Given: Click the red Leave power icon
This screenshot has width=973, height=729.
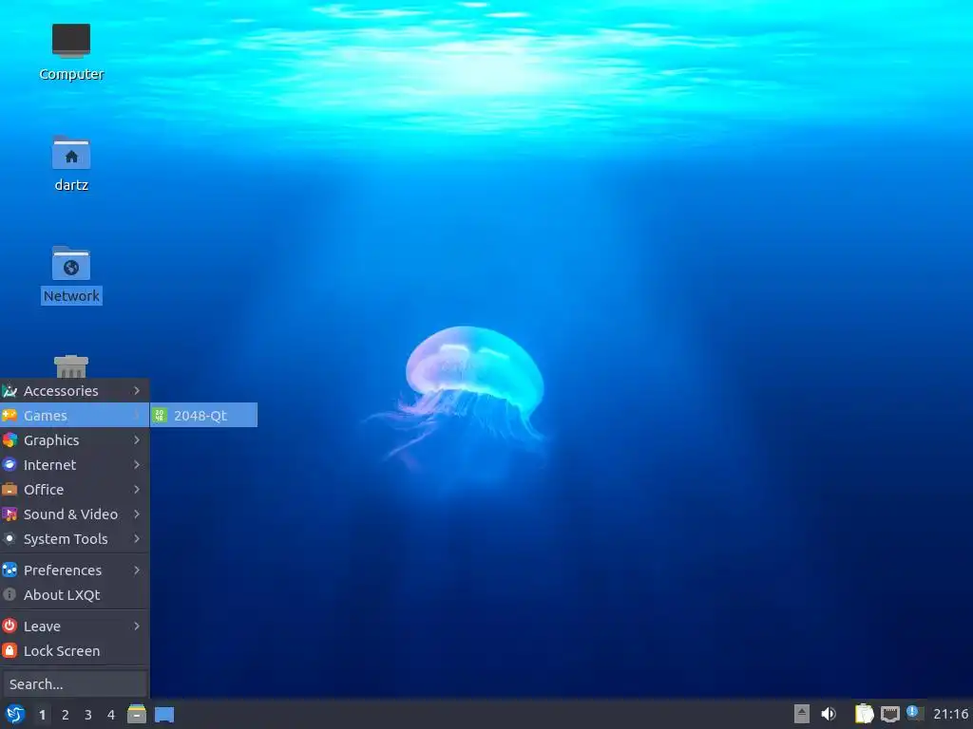Looking at the screenshot, I should pyautogui.click(x=10, y=626).
